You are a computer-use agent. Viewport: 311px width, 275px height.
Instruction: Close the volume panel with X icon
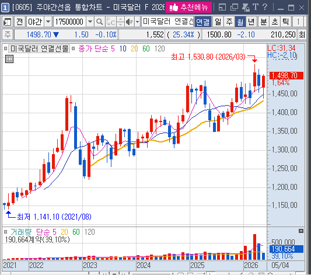coord(301,231)
